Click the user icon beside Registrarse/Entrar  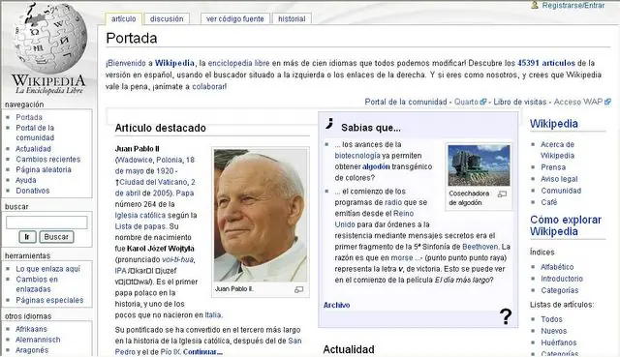click(535, 5)
